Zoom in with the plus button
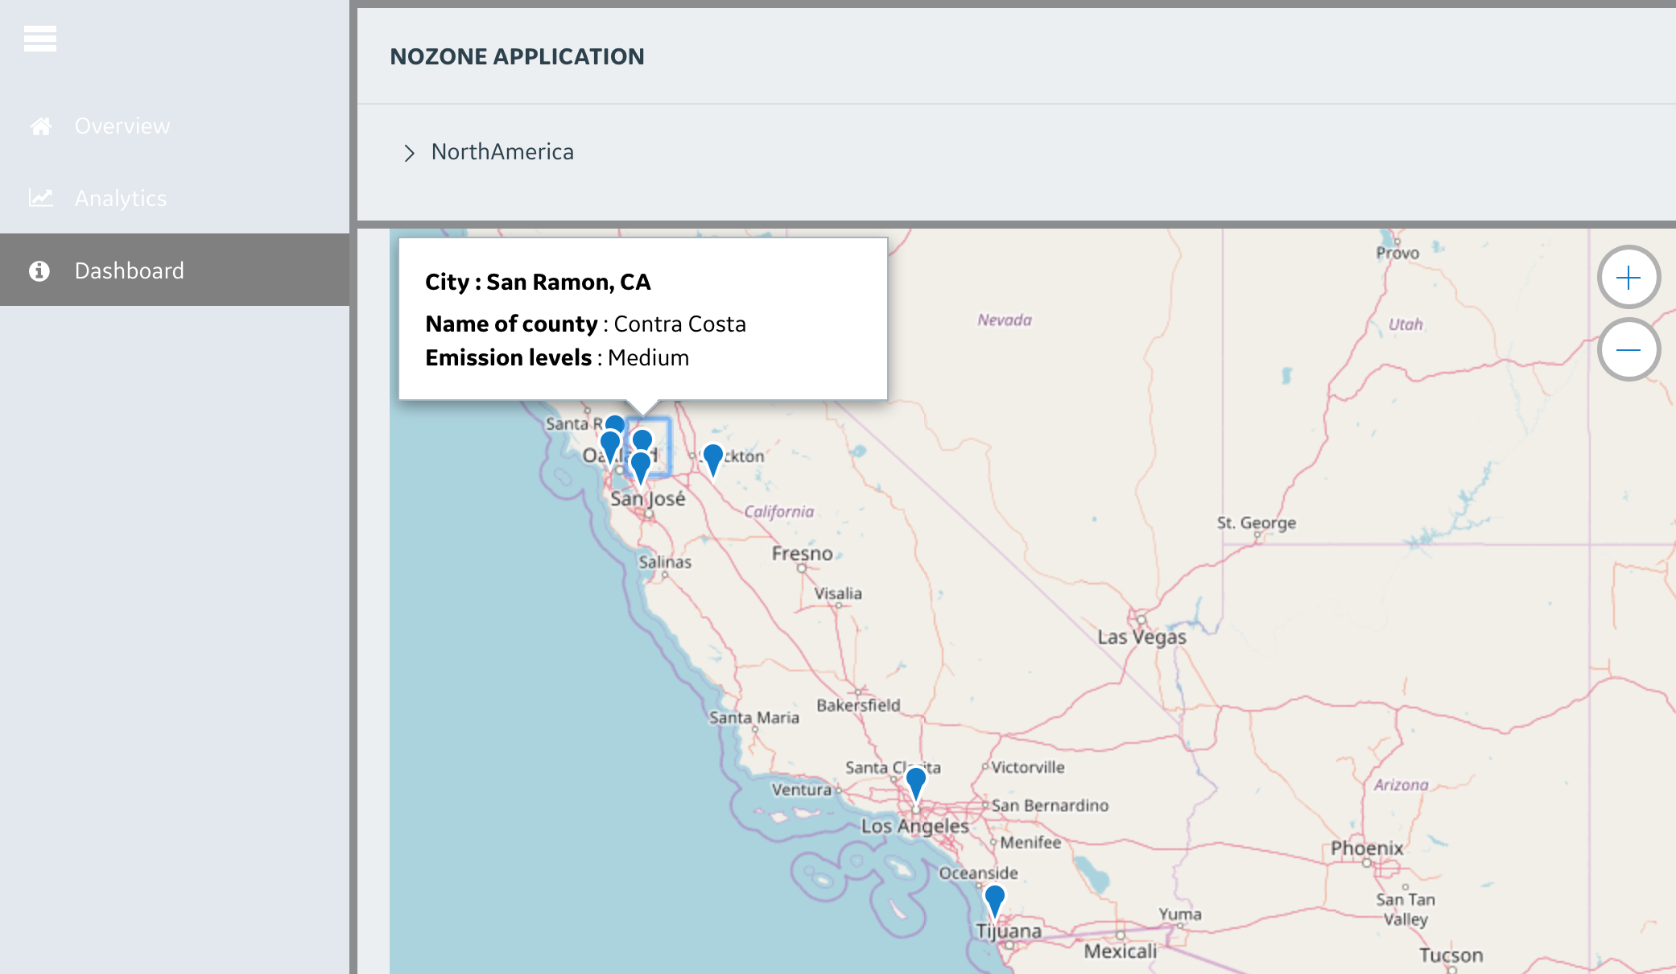The height and width of the screenshot is (974, 1676). point(1628,278)
